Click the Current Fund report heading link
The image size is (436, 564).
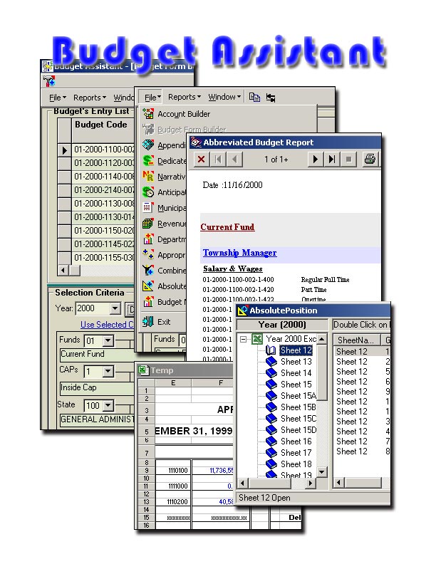point(227,227)
